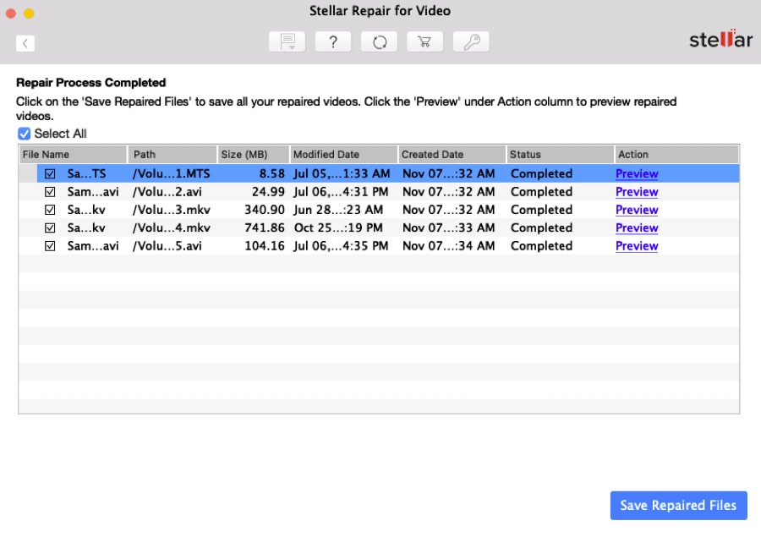This screenshot has width=761, height=537.
Task: Open help using question mark icon
Action: pos(333,42)
